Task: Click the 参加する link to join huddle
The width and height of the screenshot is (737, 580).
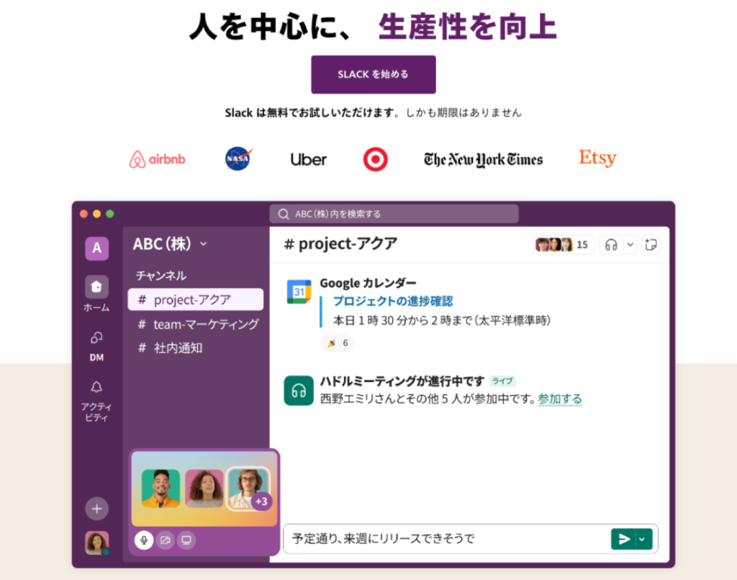Action: (x=560, y=399)
